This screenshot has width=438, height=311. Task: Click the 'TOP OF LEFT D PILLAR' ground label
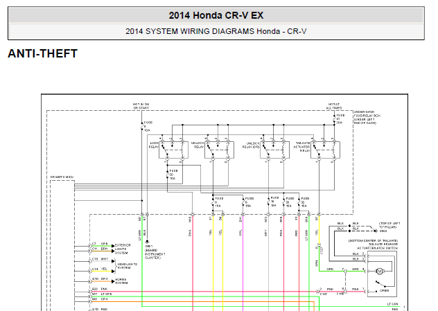389,227
